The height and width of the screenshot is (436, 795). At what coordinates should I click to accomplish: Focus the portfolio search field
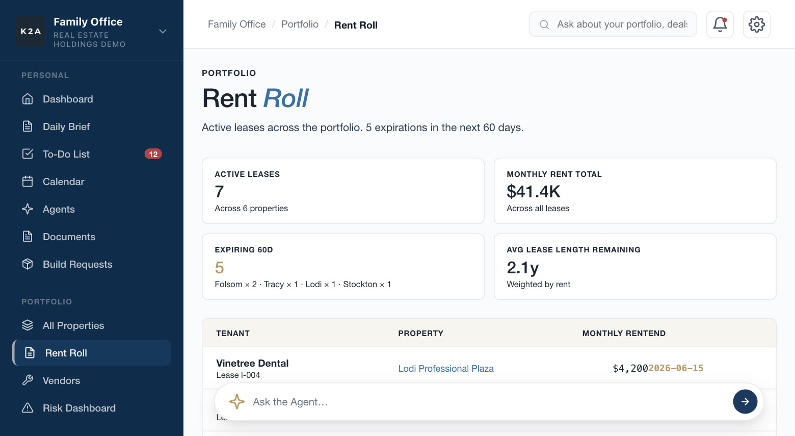pos(613,24)
